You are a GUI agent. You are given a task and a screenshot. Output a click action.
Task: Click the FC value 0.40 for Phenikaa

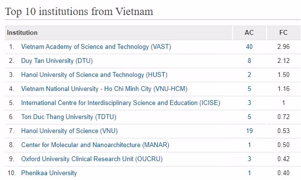[284, 173]
